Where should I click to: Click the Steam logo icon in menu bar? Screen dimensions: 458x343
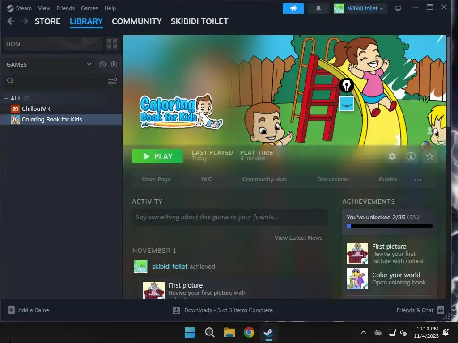(10, 8)
